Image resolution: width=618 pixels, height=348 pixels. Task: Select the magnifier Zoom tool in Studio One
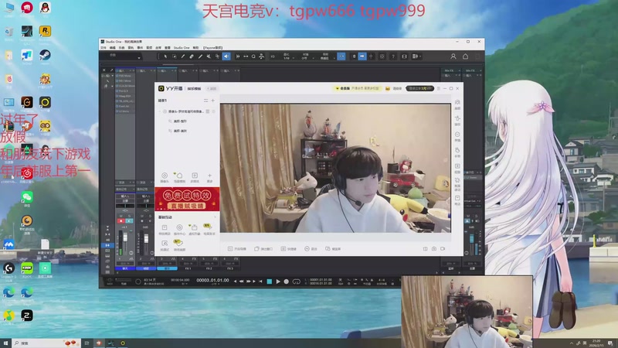[x=253, y=56]
